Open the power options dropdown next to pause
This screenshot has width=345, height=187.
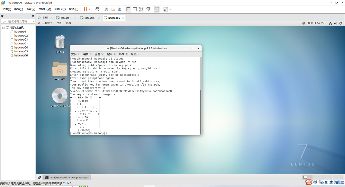90,9
